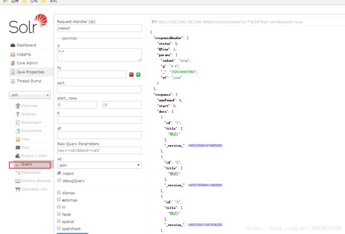The width and height of the screenshot is (345, 234).
Task: Click the Solr logo
Action: point(28,24)
